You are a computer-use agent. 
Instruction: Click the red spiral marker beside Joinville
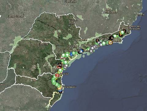[57, 75]
